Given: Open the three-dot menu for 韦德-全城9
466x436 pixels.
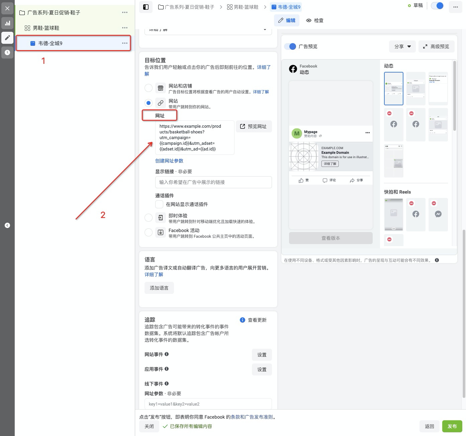Looking at the screenshot, I should click(125, 43).
